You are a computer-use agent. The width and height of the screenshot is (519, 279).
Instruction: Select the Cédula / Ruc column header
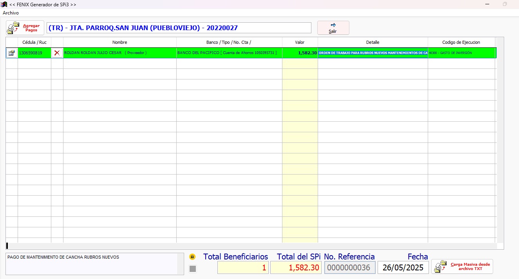point(34,42)
